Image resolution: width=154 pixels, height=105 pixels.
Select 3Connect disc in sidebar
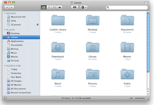(x=21, y=25)
